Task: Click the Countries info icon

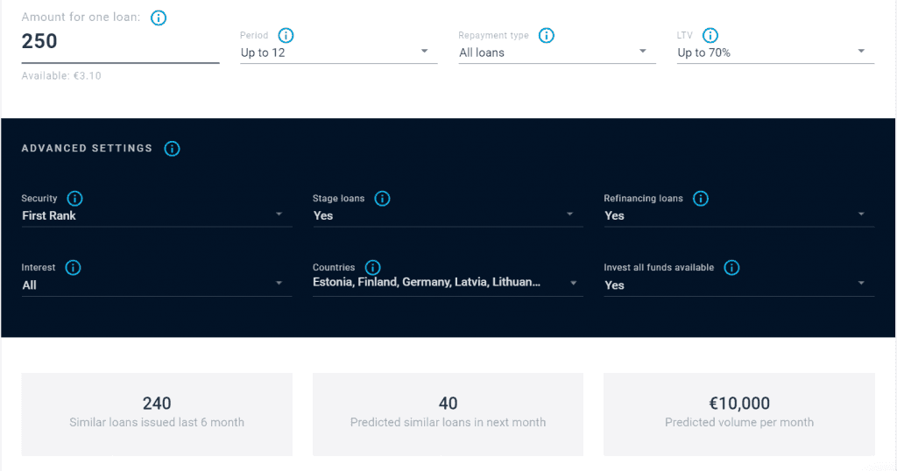Action: pos(372,268)
